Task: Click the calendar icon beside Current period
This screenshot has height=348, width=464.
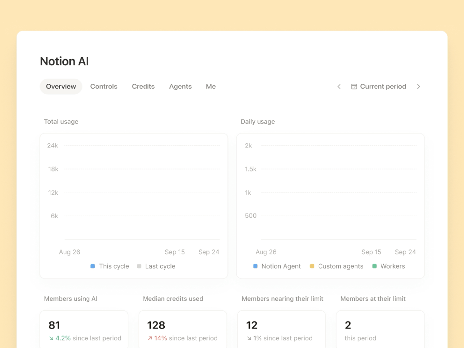Action: click(354, 87)
